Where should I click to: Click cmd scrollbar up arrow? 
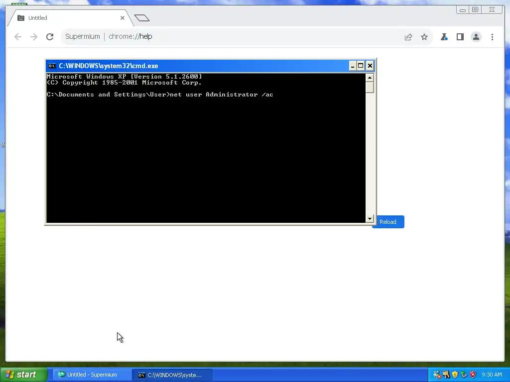coord(370,78)
